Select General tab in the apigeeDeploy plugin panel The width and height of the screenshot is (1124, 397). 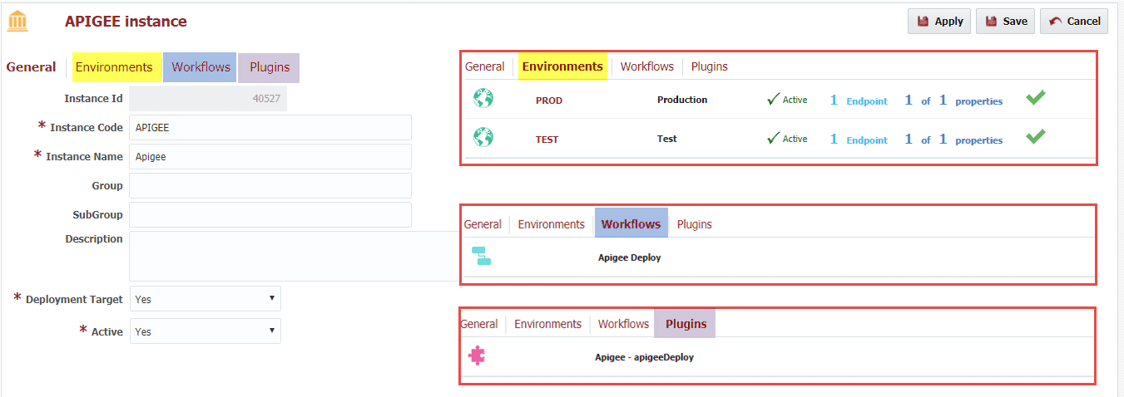pos(479,324)
